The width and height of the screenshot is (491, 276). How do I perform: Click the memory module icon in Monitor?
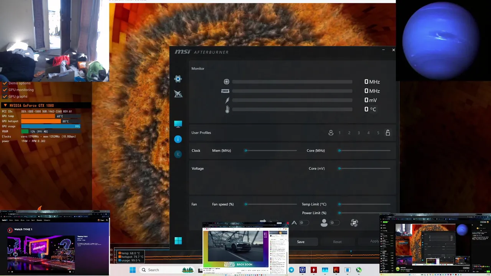[225, 91]
